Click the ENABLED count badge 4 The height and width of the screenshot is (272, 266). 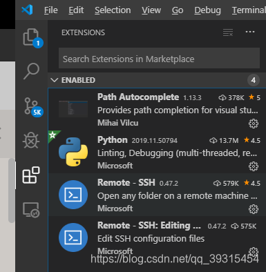click(254, 80)
